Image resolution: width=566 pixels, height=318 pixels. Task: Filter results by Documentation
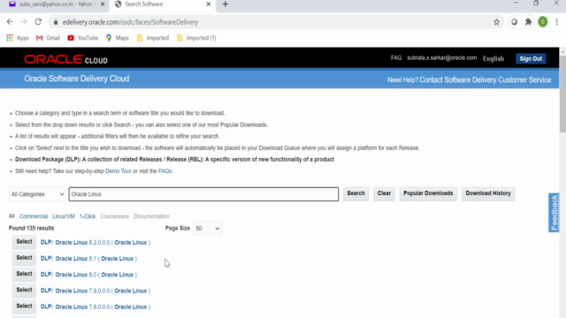point(151,216)
